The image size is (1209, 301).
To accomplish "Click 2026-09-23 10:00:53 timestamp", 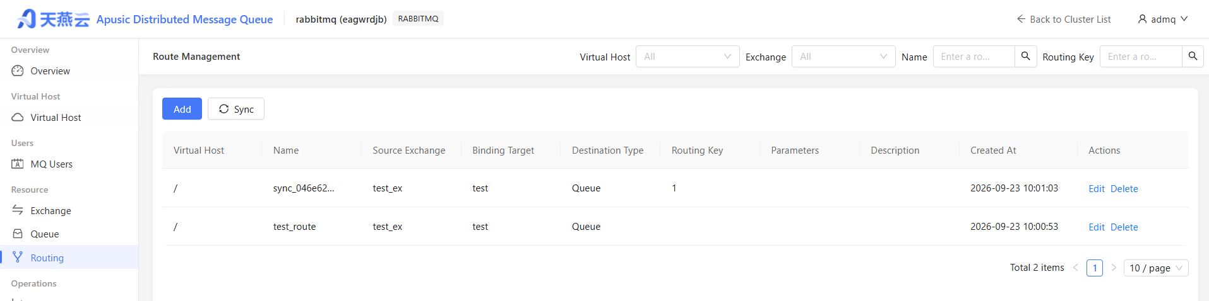I will (x=1014, y=226).
